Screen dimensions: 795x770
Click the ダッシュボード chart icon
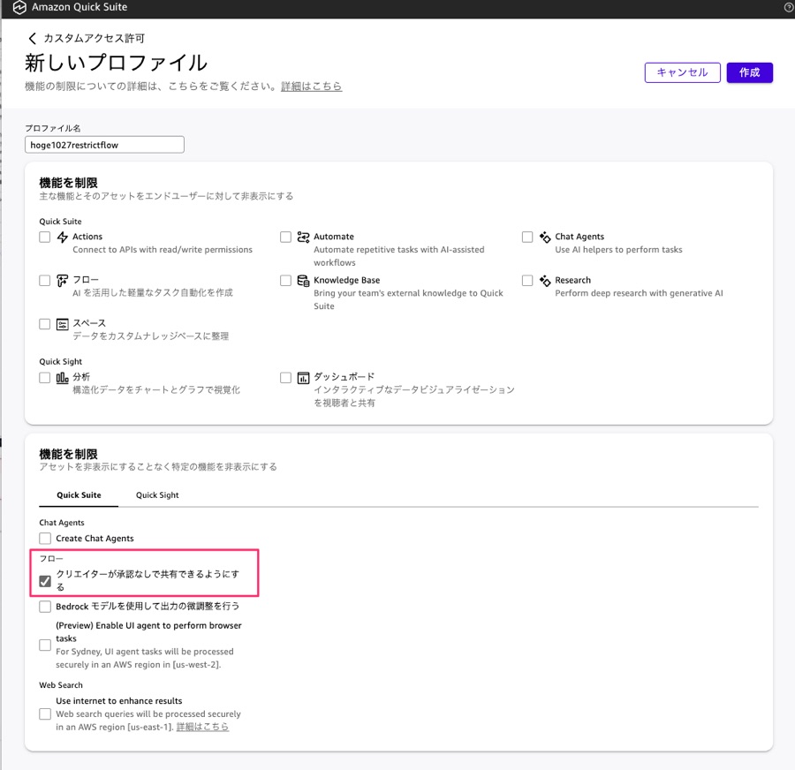(304, 378)
